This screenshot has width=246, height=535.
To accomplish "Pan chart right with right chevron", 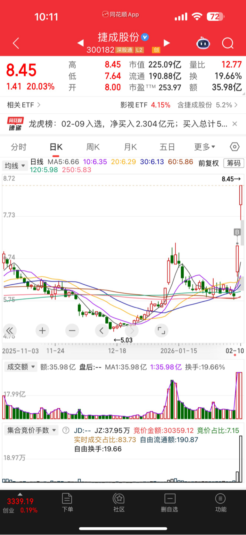I will pos(132,331).
